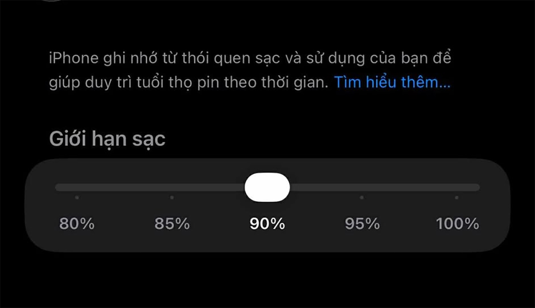This screenshot has height=308, width=535.
Task: Click the far left end of slider track
Action: click(x=59, y=187)
